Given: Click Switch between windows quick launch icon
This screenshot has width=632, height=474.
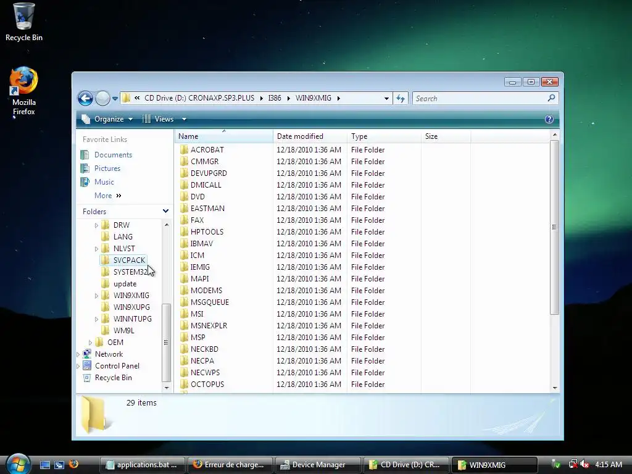Looking at the screenshot, I should [x=59, y=465].
